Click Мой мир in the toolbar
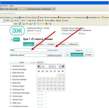The image size is (109, 108). [40, 20]
